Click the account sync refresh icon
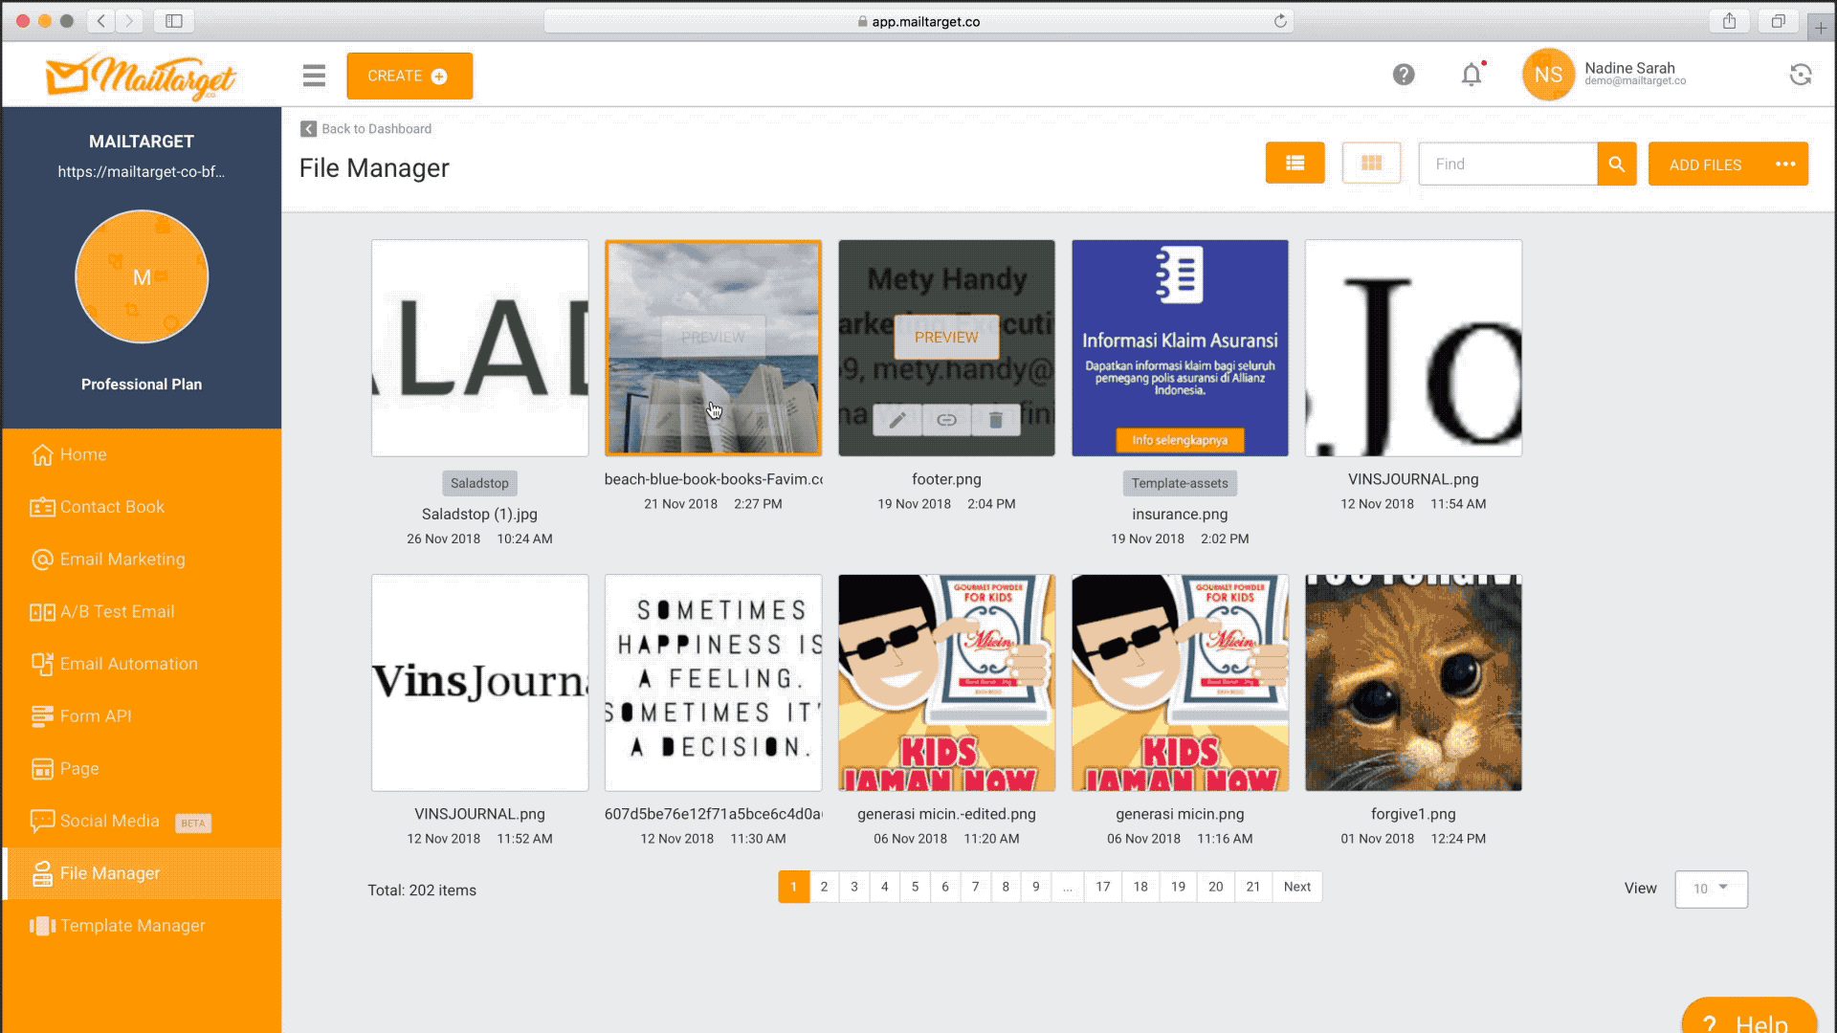The image size is (1837, 1033). pos(1800,75)
